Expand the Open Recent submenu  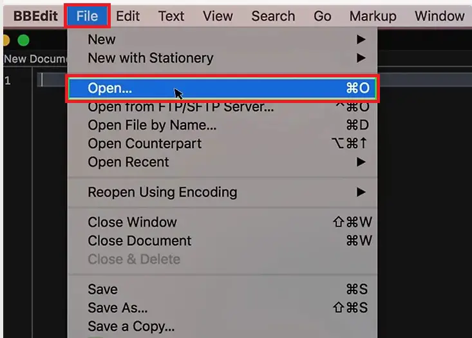point(361,162)
